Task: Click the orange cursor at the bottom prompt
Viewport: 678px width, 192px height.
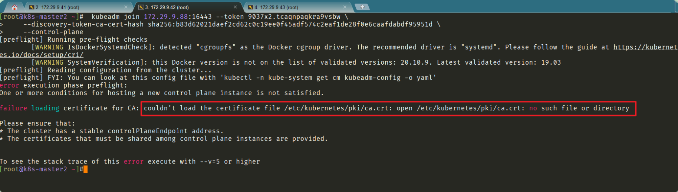Action: tap(86, 169)
